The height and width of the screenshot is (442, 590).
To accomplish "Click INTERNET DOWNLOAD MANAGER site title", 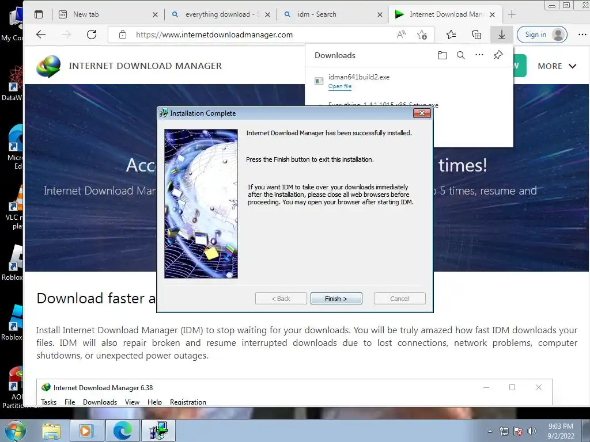I will pos(145,66).
